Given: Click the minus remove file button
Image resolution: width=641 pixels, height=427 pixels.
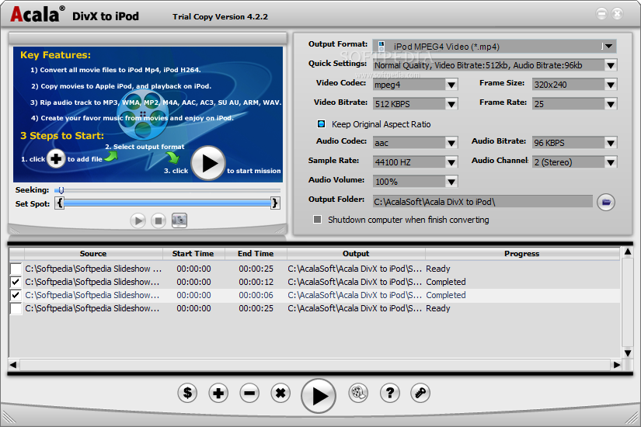Looking at the screenshot, I should pyautogui.click(x=249, y=393).
